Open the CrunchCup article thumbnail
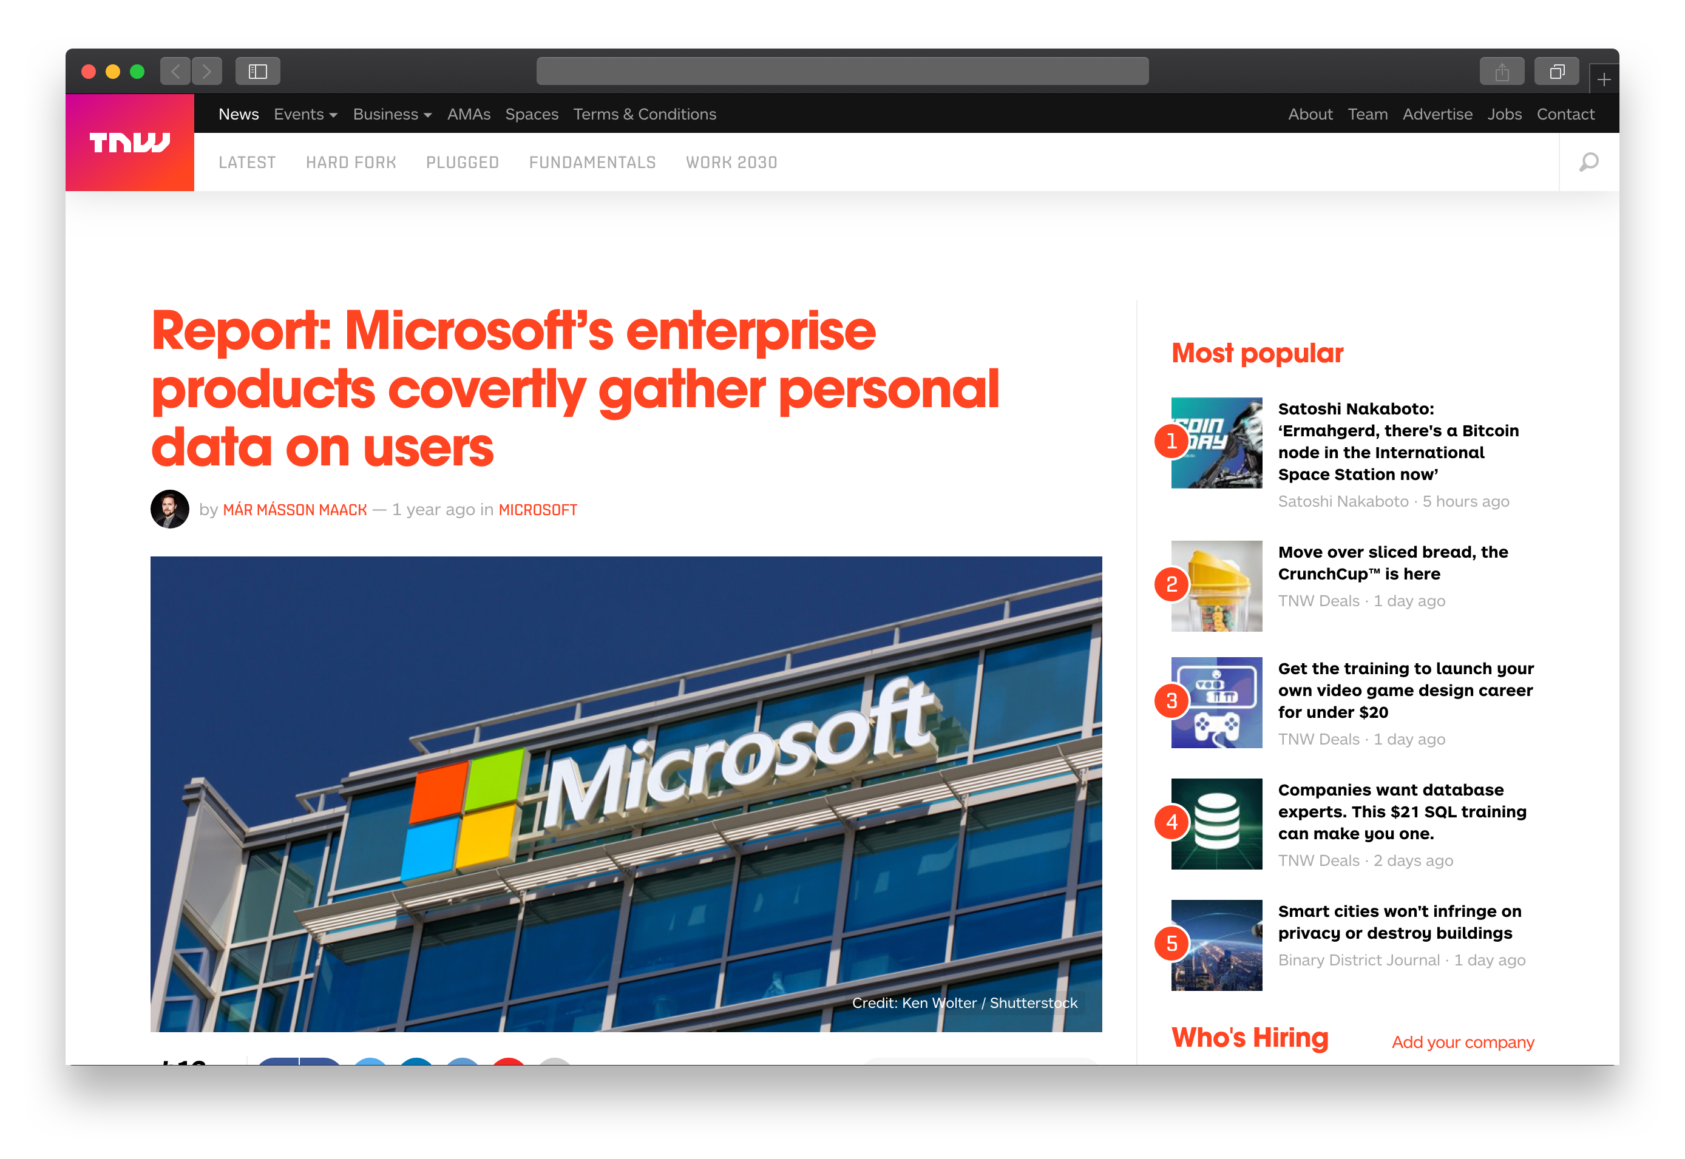Screen dimensions: 1685x1159 coord(1216,586)
